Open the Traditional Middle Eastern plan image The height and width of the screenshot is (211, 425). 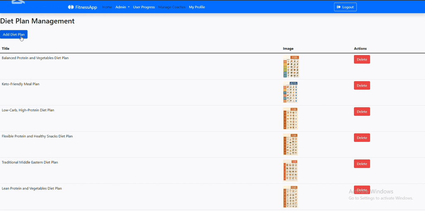[x=290, y=170]
